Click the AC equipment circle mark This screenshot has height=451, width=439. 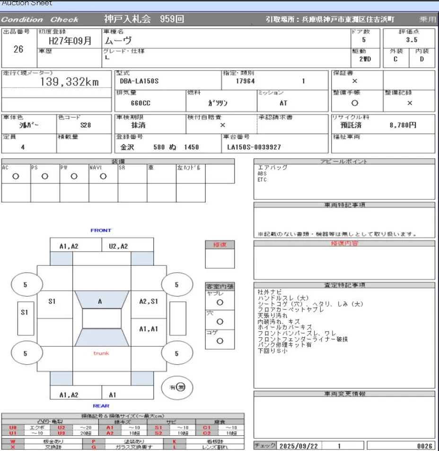click(16, 176)
